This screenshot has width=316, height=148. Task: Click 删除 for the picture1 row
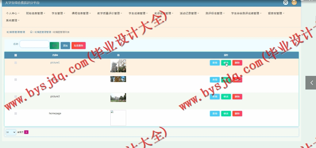(237, 63)
